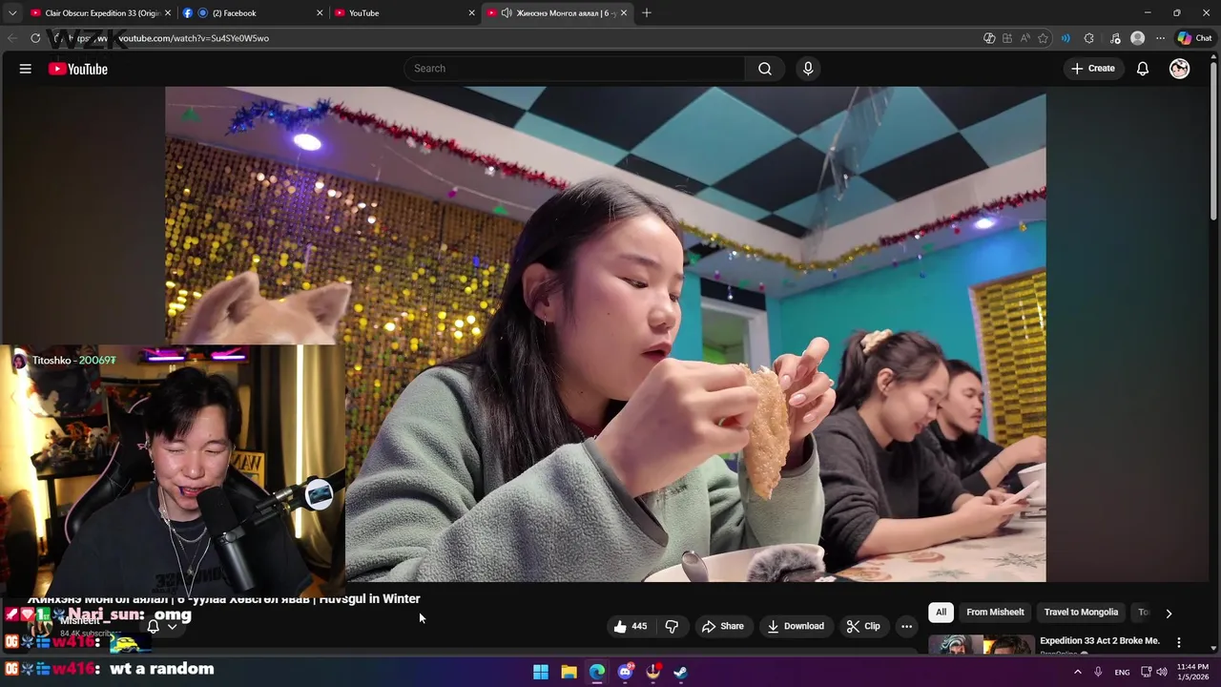Select the All filter chip

pos(941,613)
